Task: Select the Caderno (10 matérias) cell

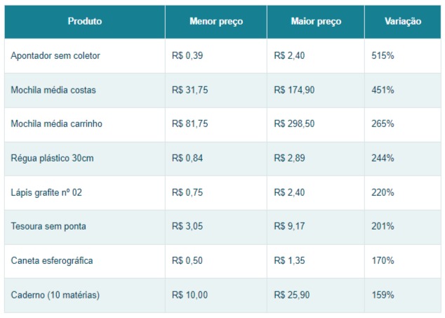Action: pos(55,296)
